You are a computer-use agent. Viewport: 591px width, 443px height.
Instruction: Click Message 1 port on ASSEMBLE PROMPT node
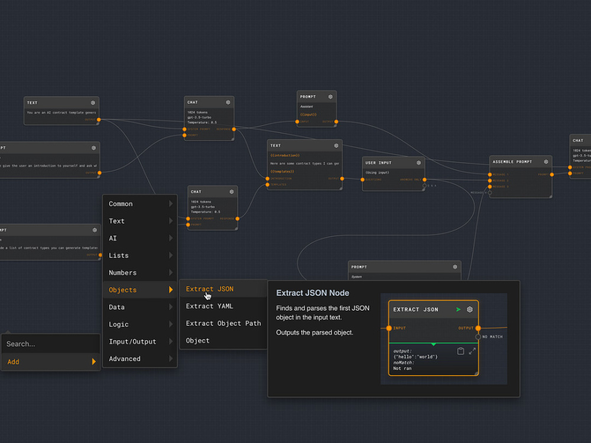click(490, 175)
